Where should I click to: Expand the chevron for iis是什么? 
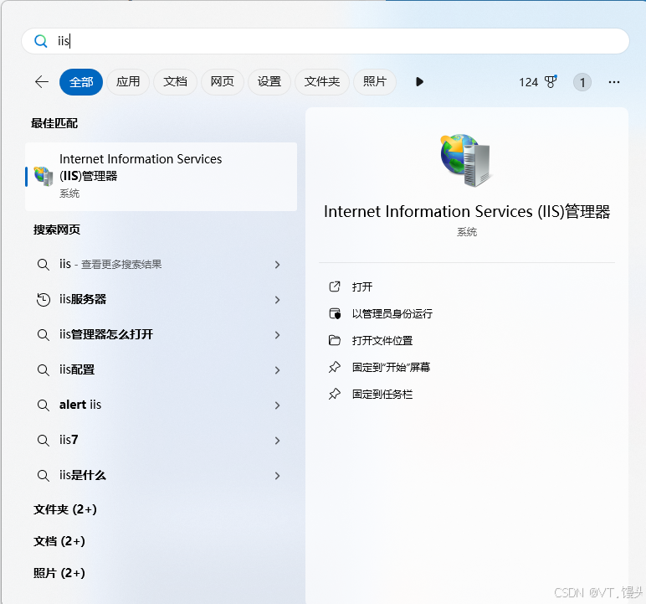(x=277, y=476)
